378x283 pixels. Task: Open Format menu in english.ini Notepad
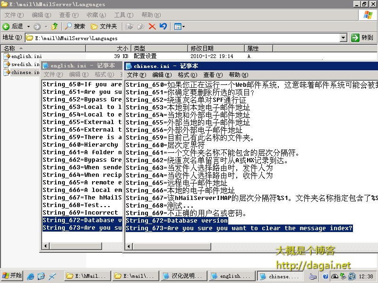(x=104, y=75)
